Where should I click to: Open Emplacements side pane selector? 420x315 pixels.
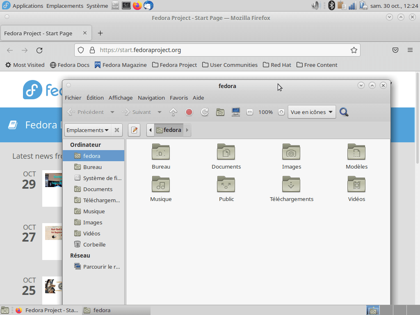88,130
